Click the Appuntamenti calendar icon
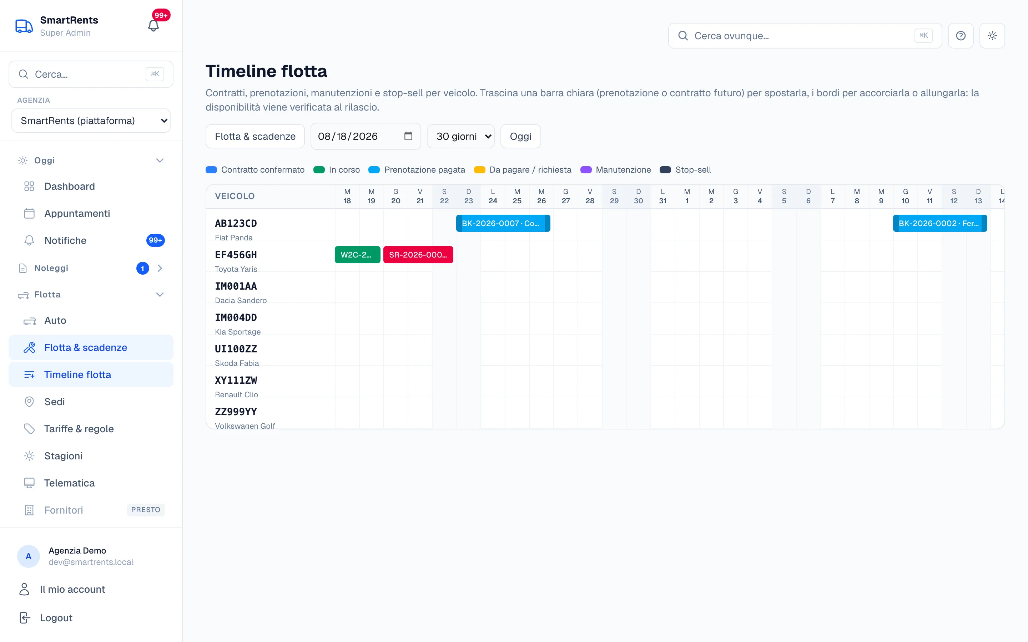The height and width of the screenshot is (642, 1028). [29, 213]
